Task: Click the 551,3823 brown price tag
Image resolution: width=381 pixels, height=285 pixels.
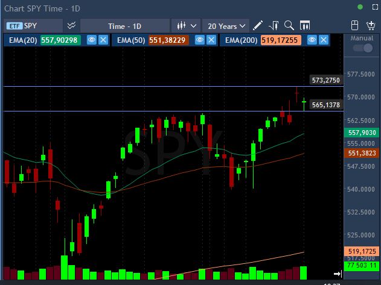Action: click(x=362, y=153)
